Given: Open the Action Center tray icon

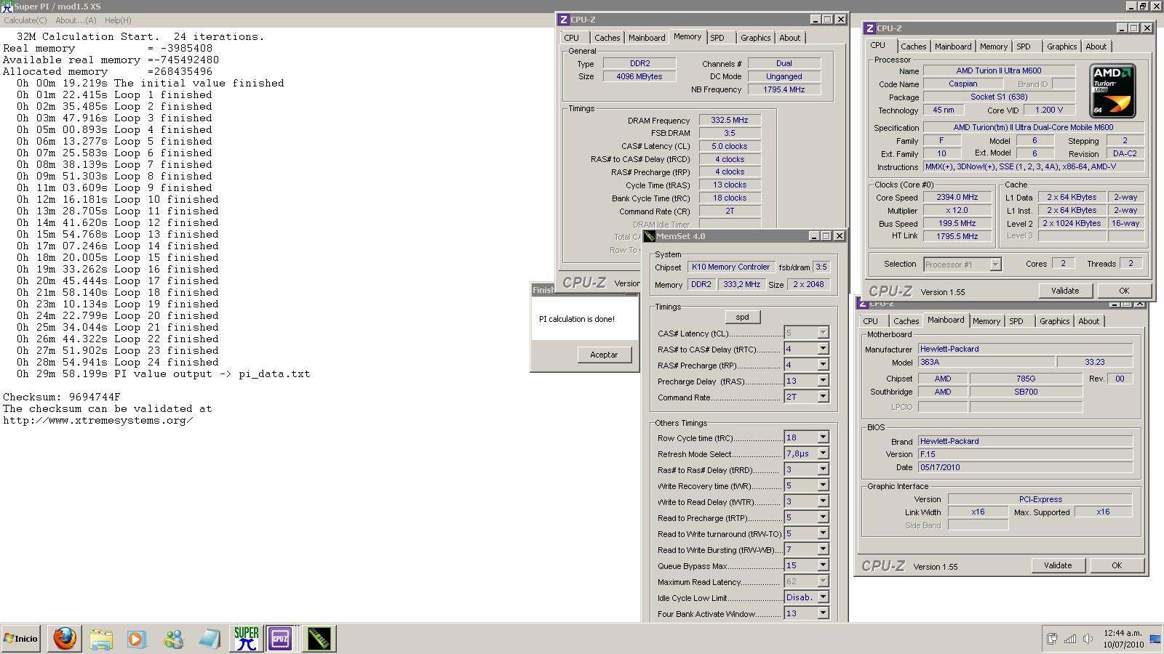Looking at the screenshot, I should (x=1052, y=639).
